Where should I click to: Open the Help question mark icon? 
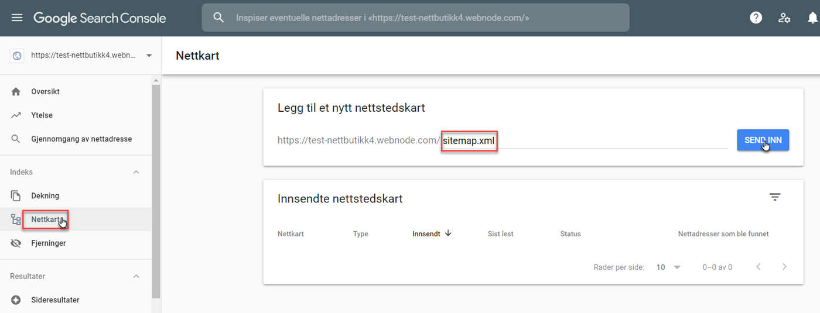[x=756, y=18]
